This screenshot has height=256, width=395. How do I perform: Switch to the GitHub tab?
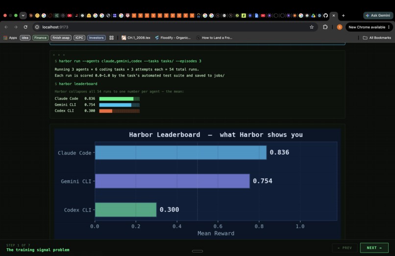click(326, 16)
